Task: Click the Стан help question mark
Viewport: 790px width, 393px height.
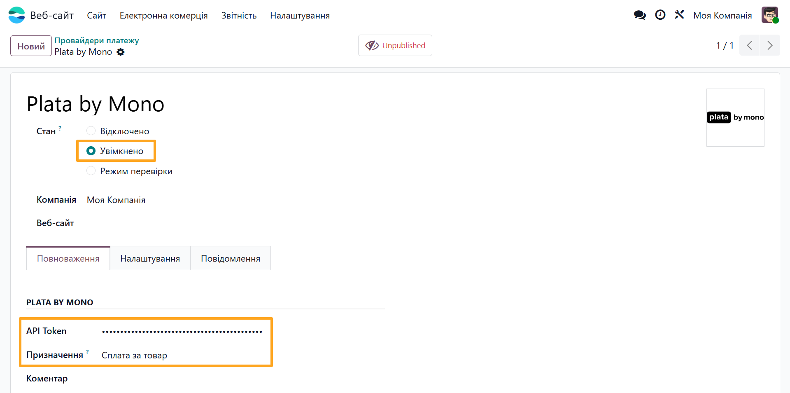Action: (60, 128)
